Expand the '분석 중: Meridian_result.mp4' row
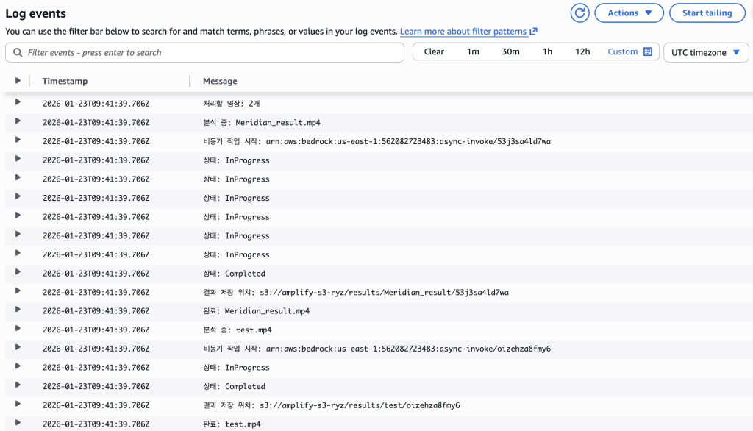Viewport: 753px width, 431px height. pyautogui.click(x=18, y=122)
